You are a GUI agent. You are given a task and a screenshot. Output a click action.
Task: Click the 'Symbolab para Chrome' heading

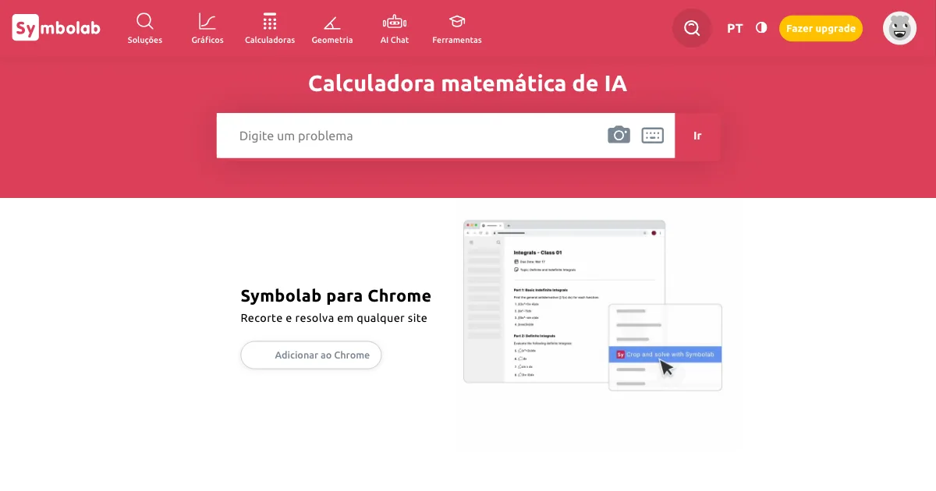pos(335,296)
